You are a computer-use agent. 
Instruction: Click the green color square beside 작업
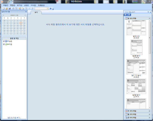pos(8,44)
